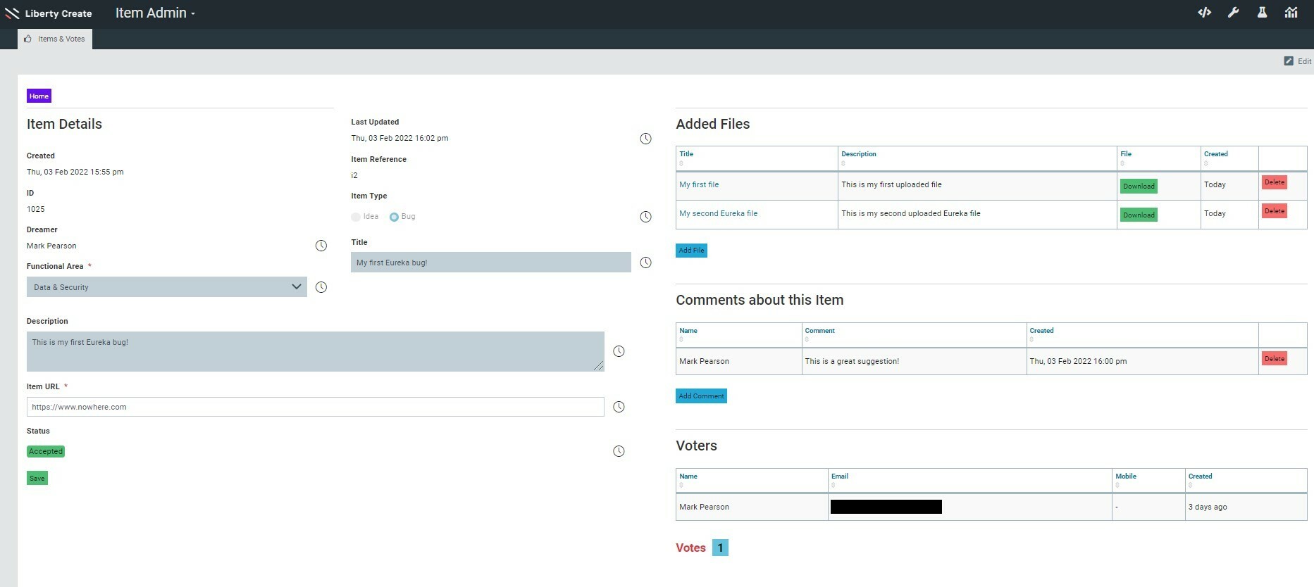The image size is (1314, 587).
Task: Open history clock next to Title field
Action: point(645,263)
